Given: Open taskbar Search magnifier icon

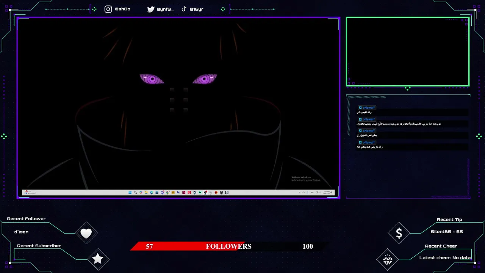Looking at the screenshot, I should click(x=135, y=193).
